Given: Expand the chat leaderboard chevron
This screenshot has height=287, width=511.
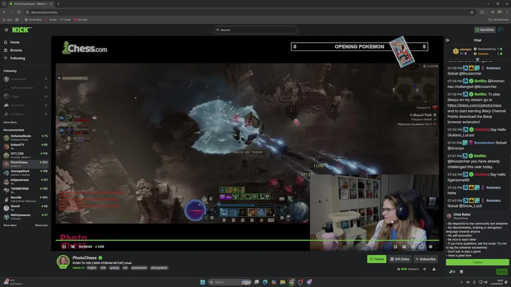Looking at the screenshot, I should 477,60.
